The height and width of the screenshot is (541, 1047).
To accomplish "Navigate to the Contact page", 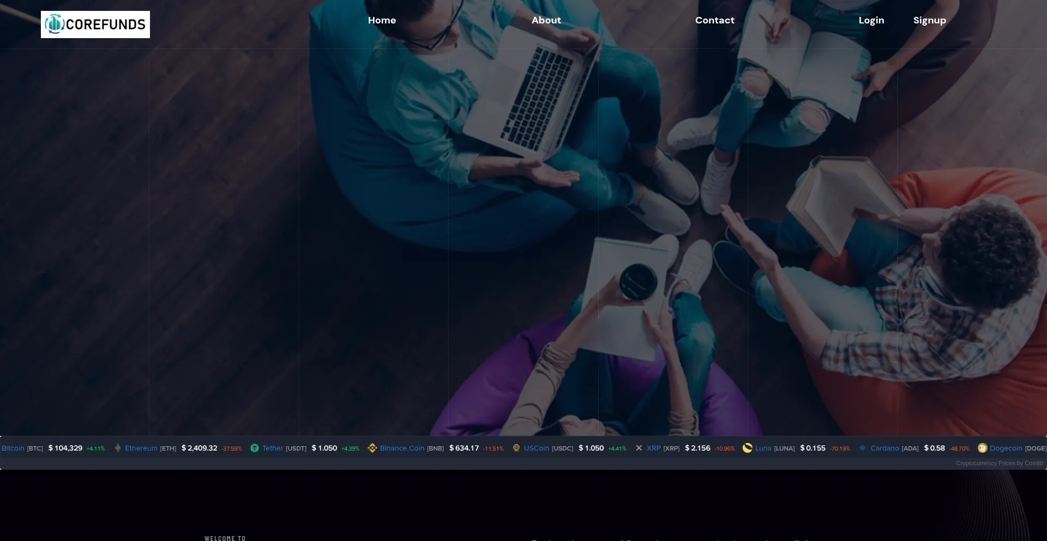I will click(x=714, y=20).
